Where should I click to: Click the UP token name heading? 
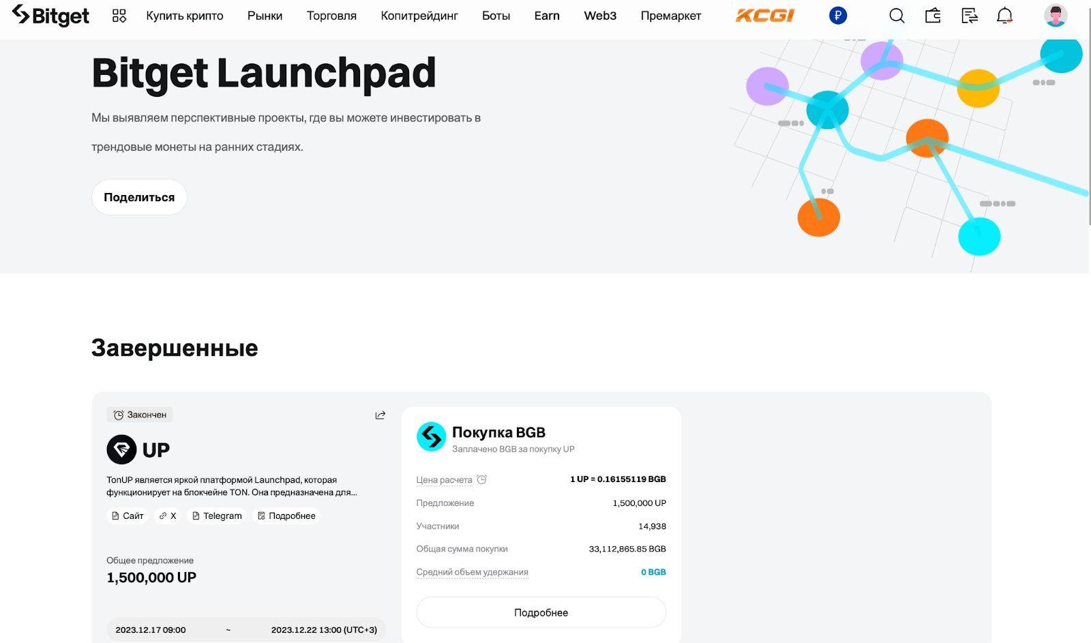pos(156,450)
